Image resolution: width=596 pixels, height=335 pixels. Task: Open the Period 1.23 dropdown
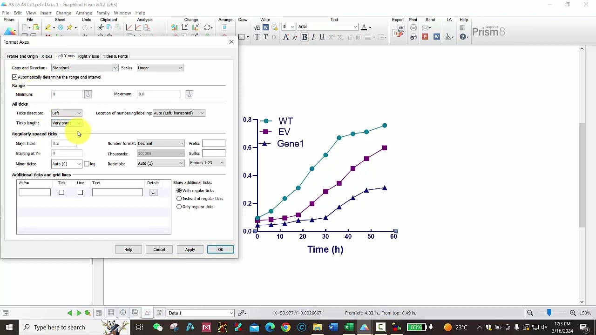pos(207,163)
